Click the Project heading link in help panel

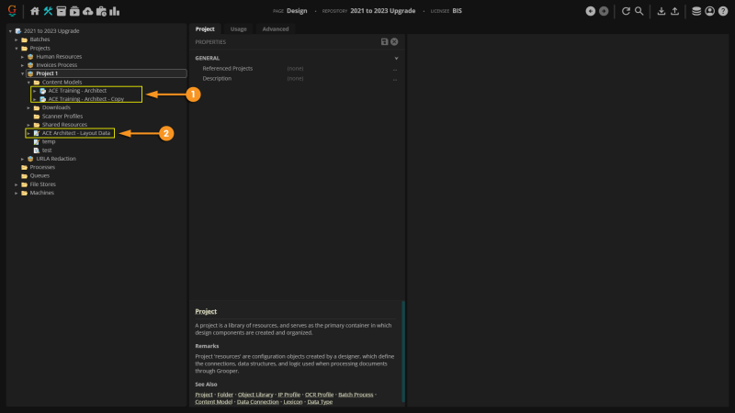click(x=206, y=311)
